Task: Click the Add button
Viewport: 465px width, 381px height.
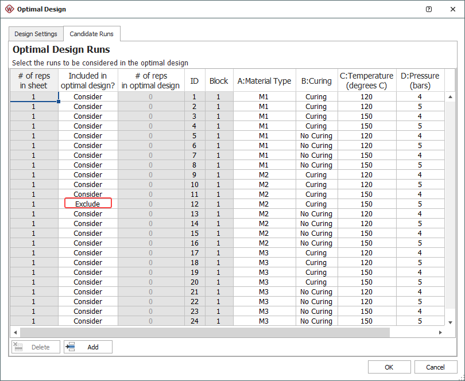Action: tap(88, 347)
